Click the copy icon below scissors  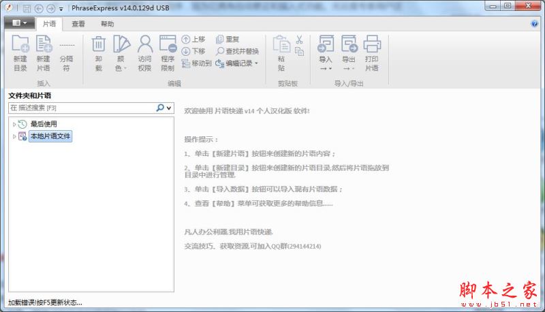299,52
